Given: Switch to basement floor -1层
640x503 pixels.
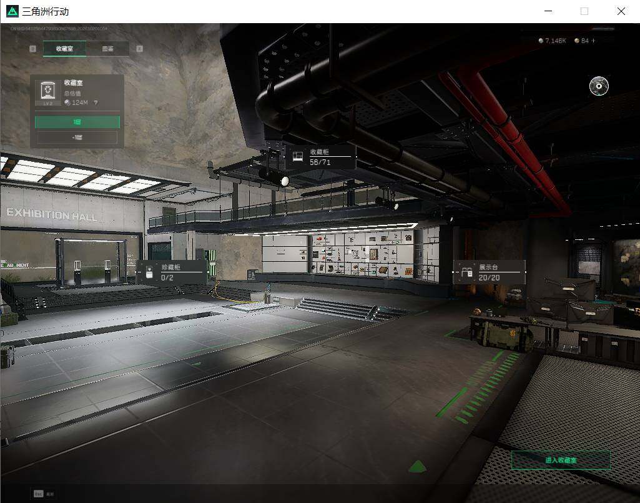Looking at the screenshot, I should pos(77,137).
